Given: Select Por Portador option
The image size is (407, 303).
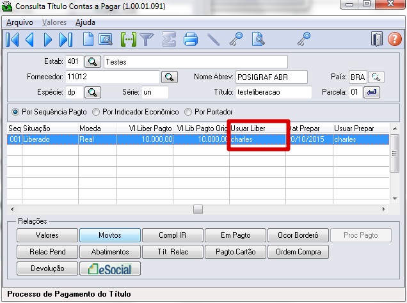Looking at the screenshot, I should pos(209,112).
